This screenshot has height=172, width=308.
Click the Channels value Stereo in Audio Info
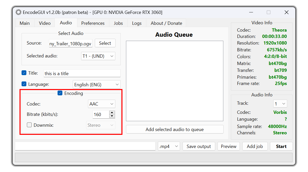pos(280,133)
